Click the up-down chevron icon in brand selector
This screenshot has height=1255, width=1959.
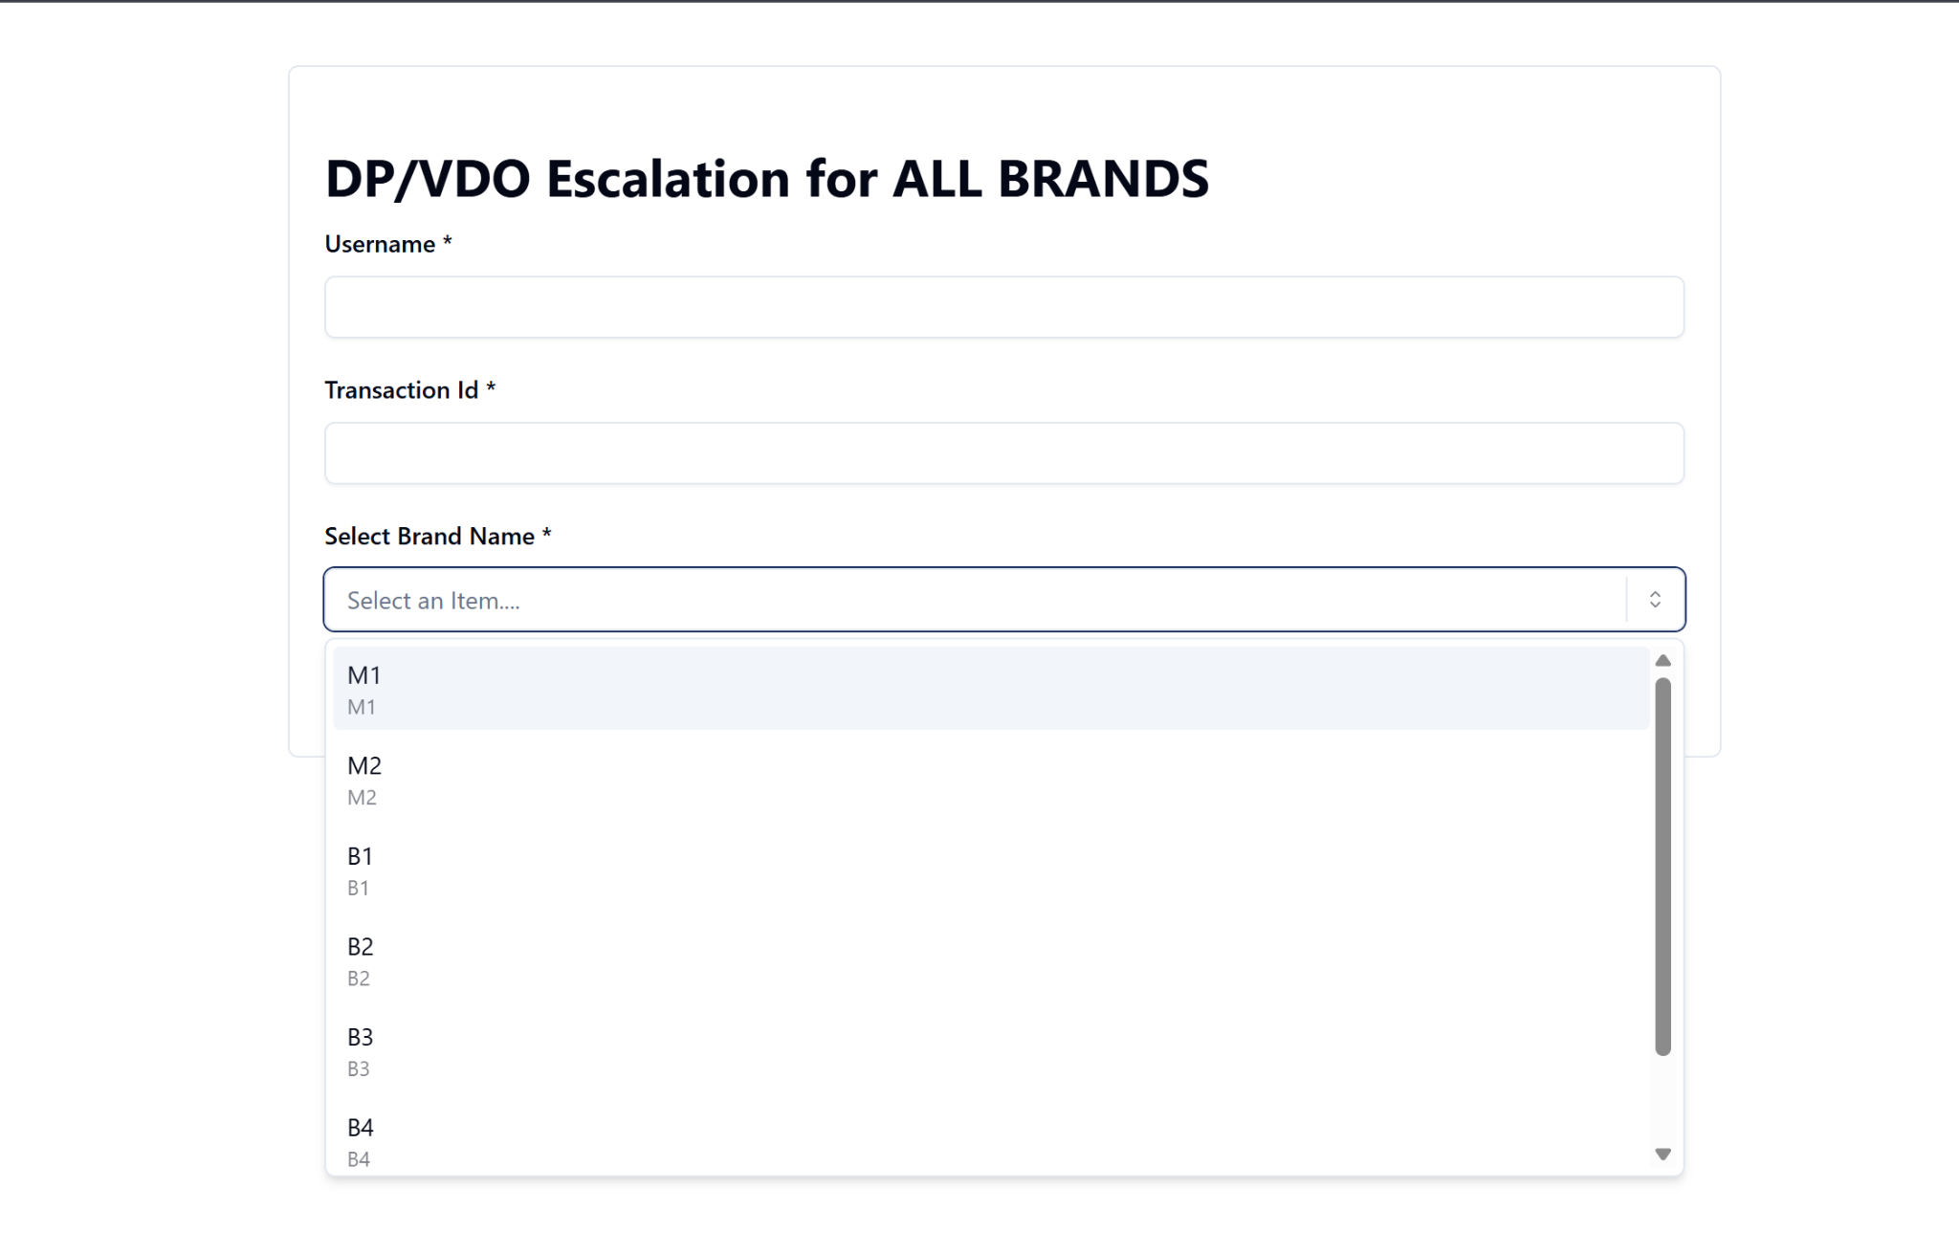1655,600
